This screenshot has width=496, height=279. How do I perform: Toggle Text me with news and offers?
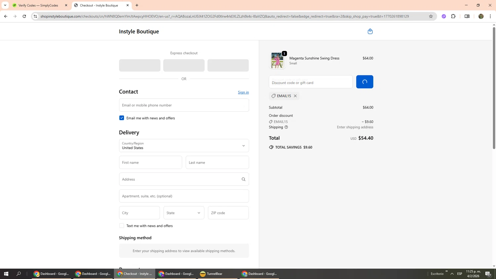[x=122, y=226]
